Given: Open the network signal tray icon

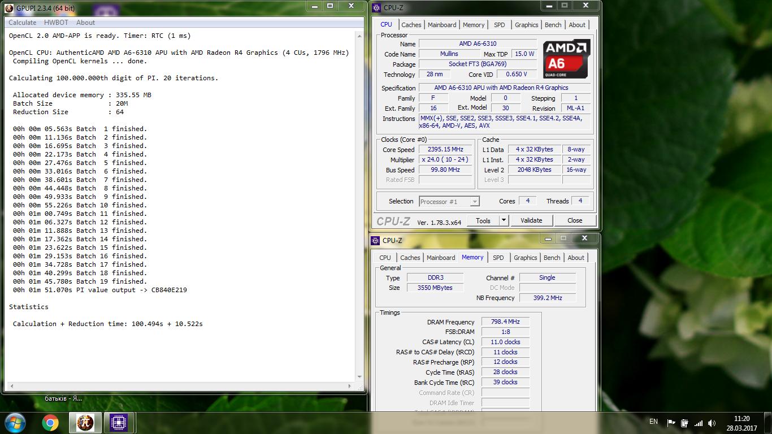Looking at the screenshot, I should tap(699, 423).
